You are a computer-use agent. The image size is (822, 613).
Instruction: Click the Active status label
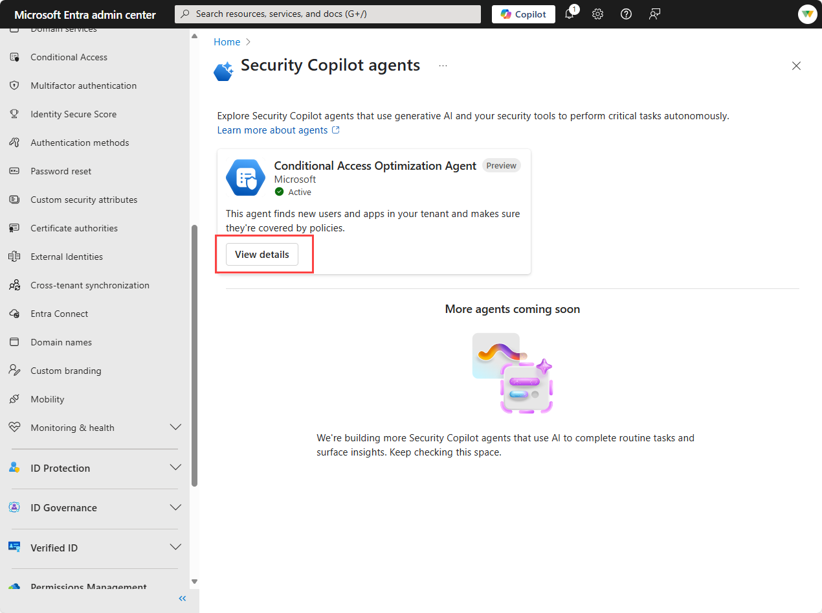(x=300, y=192)
